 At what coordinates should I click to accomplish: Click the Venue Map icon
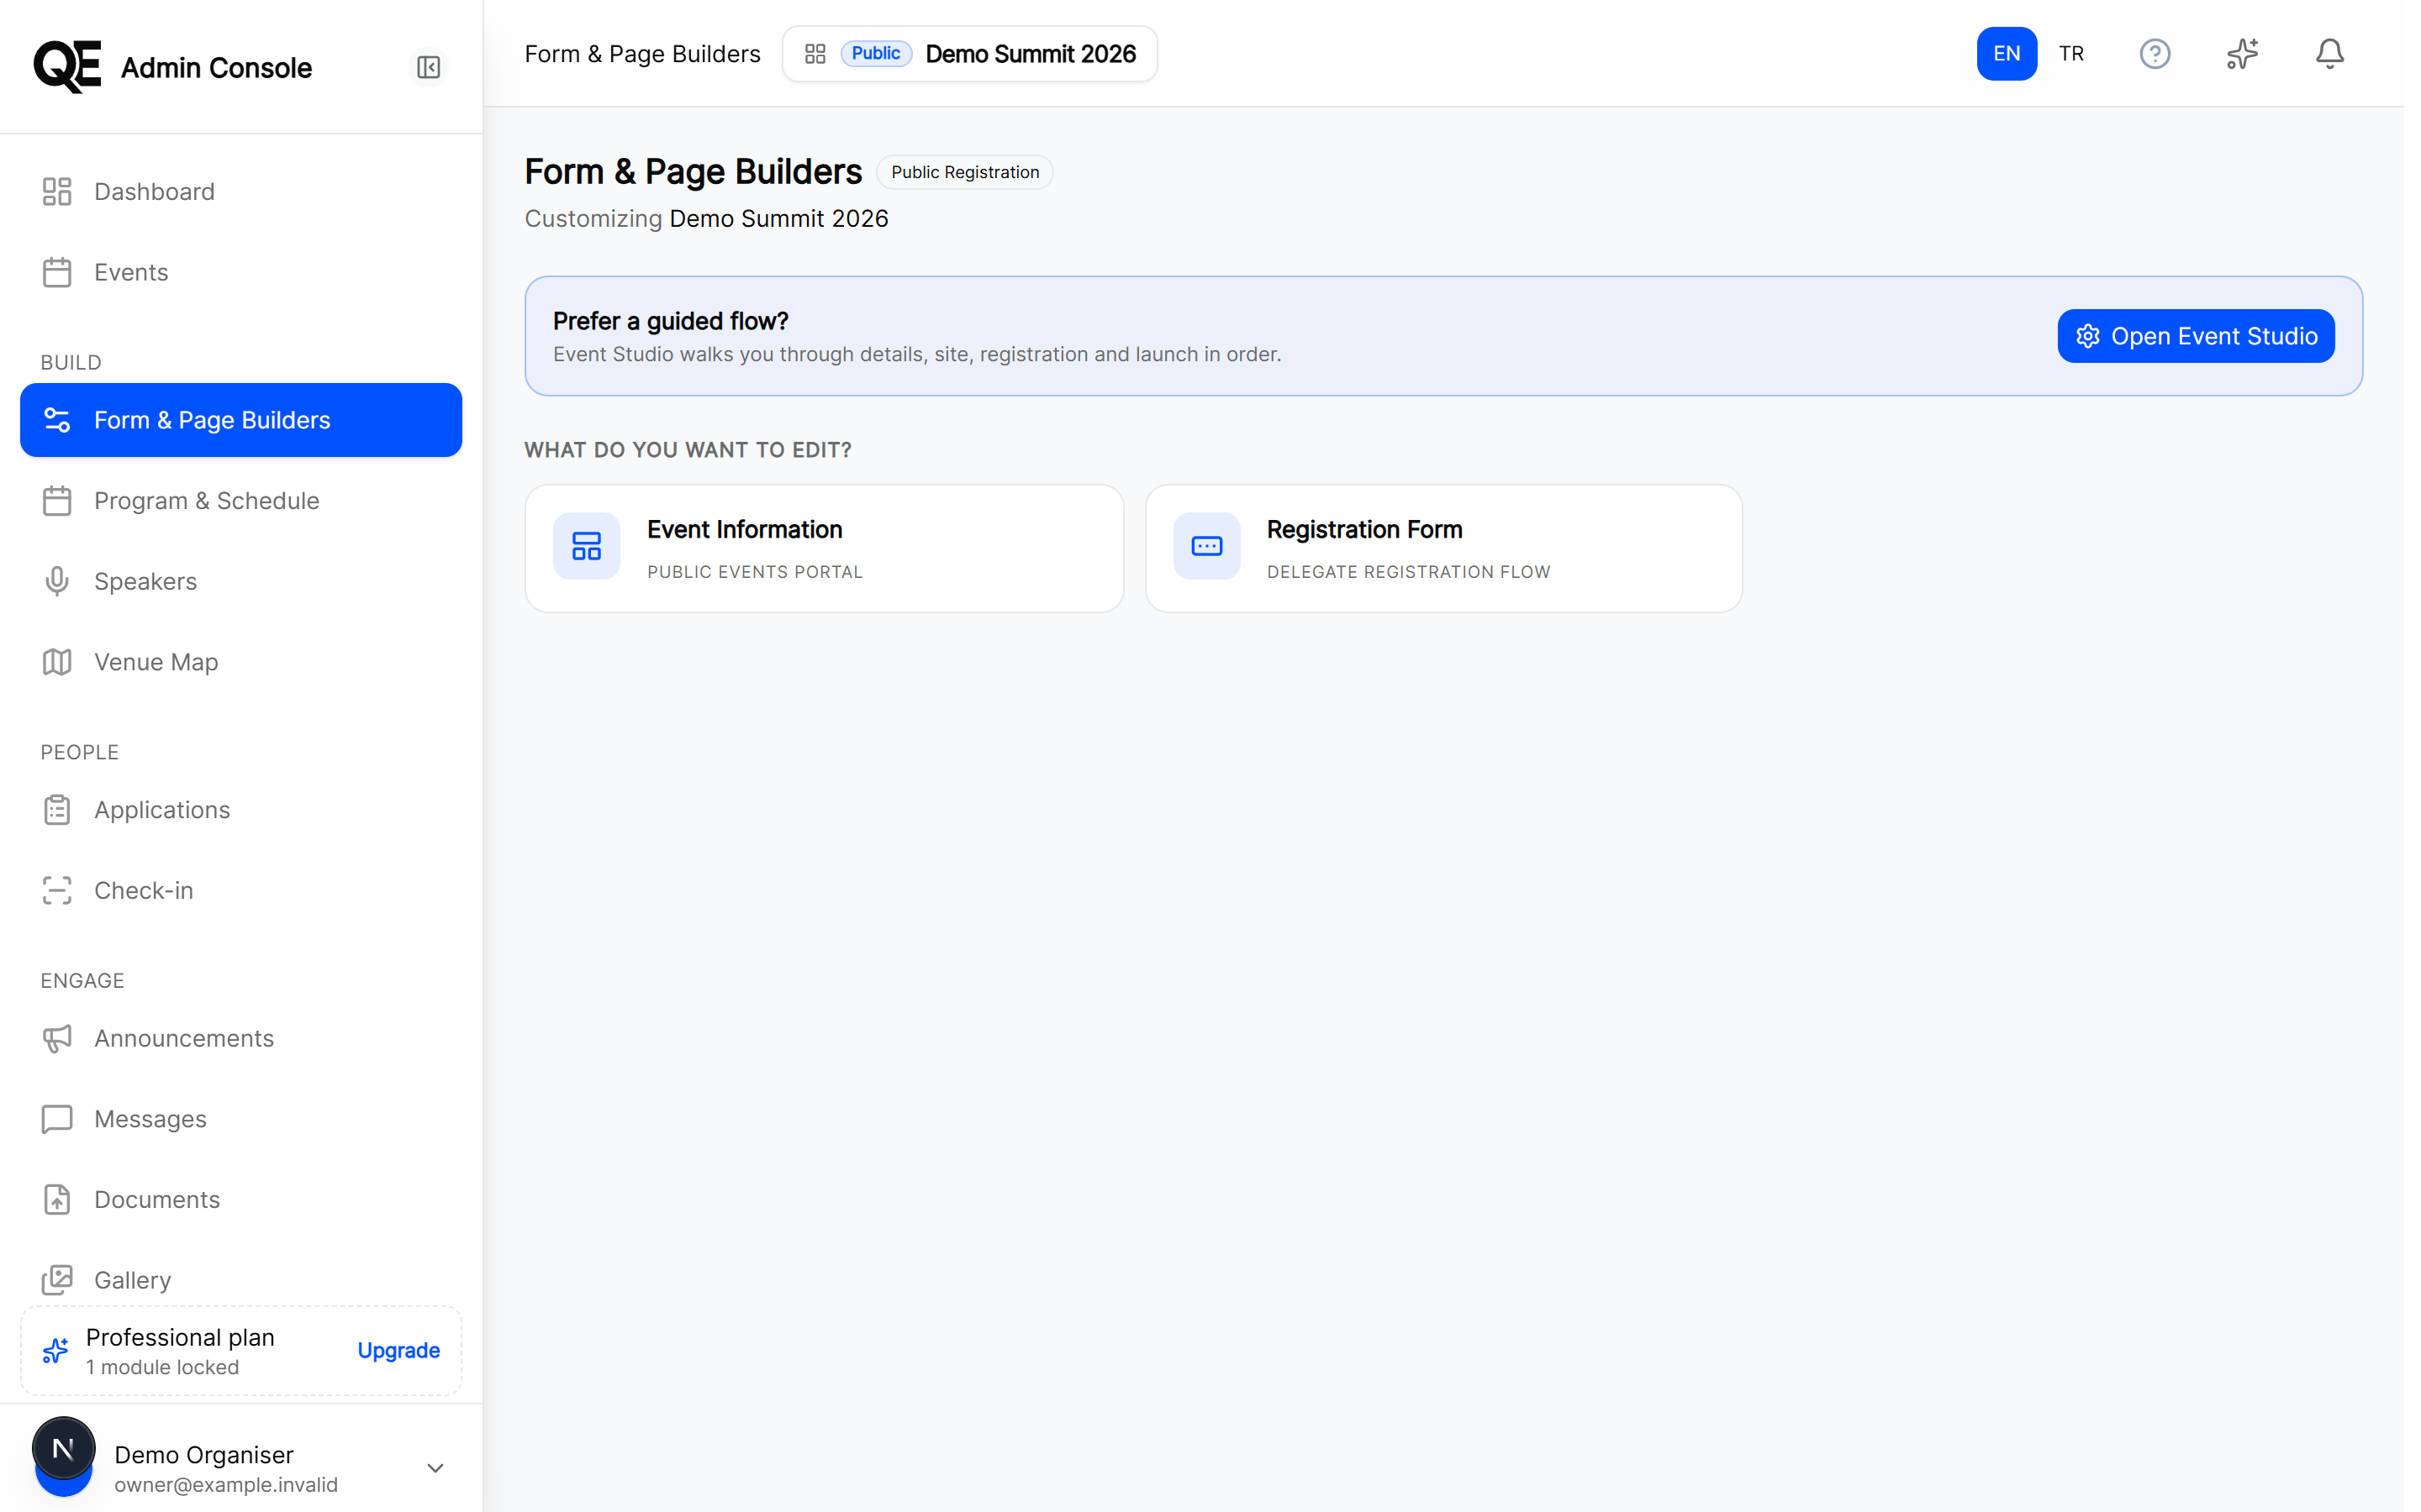tap(57, 662)
